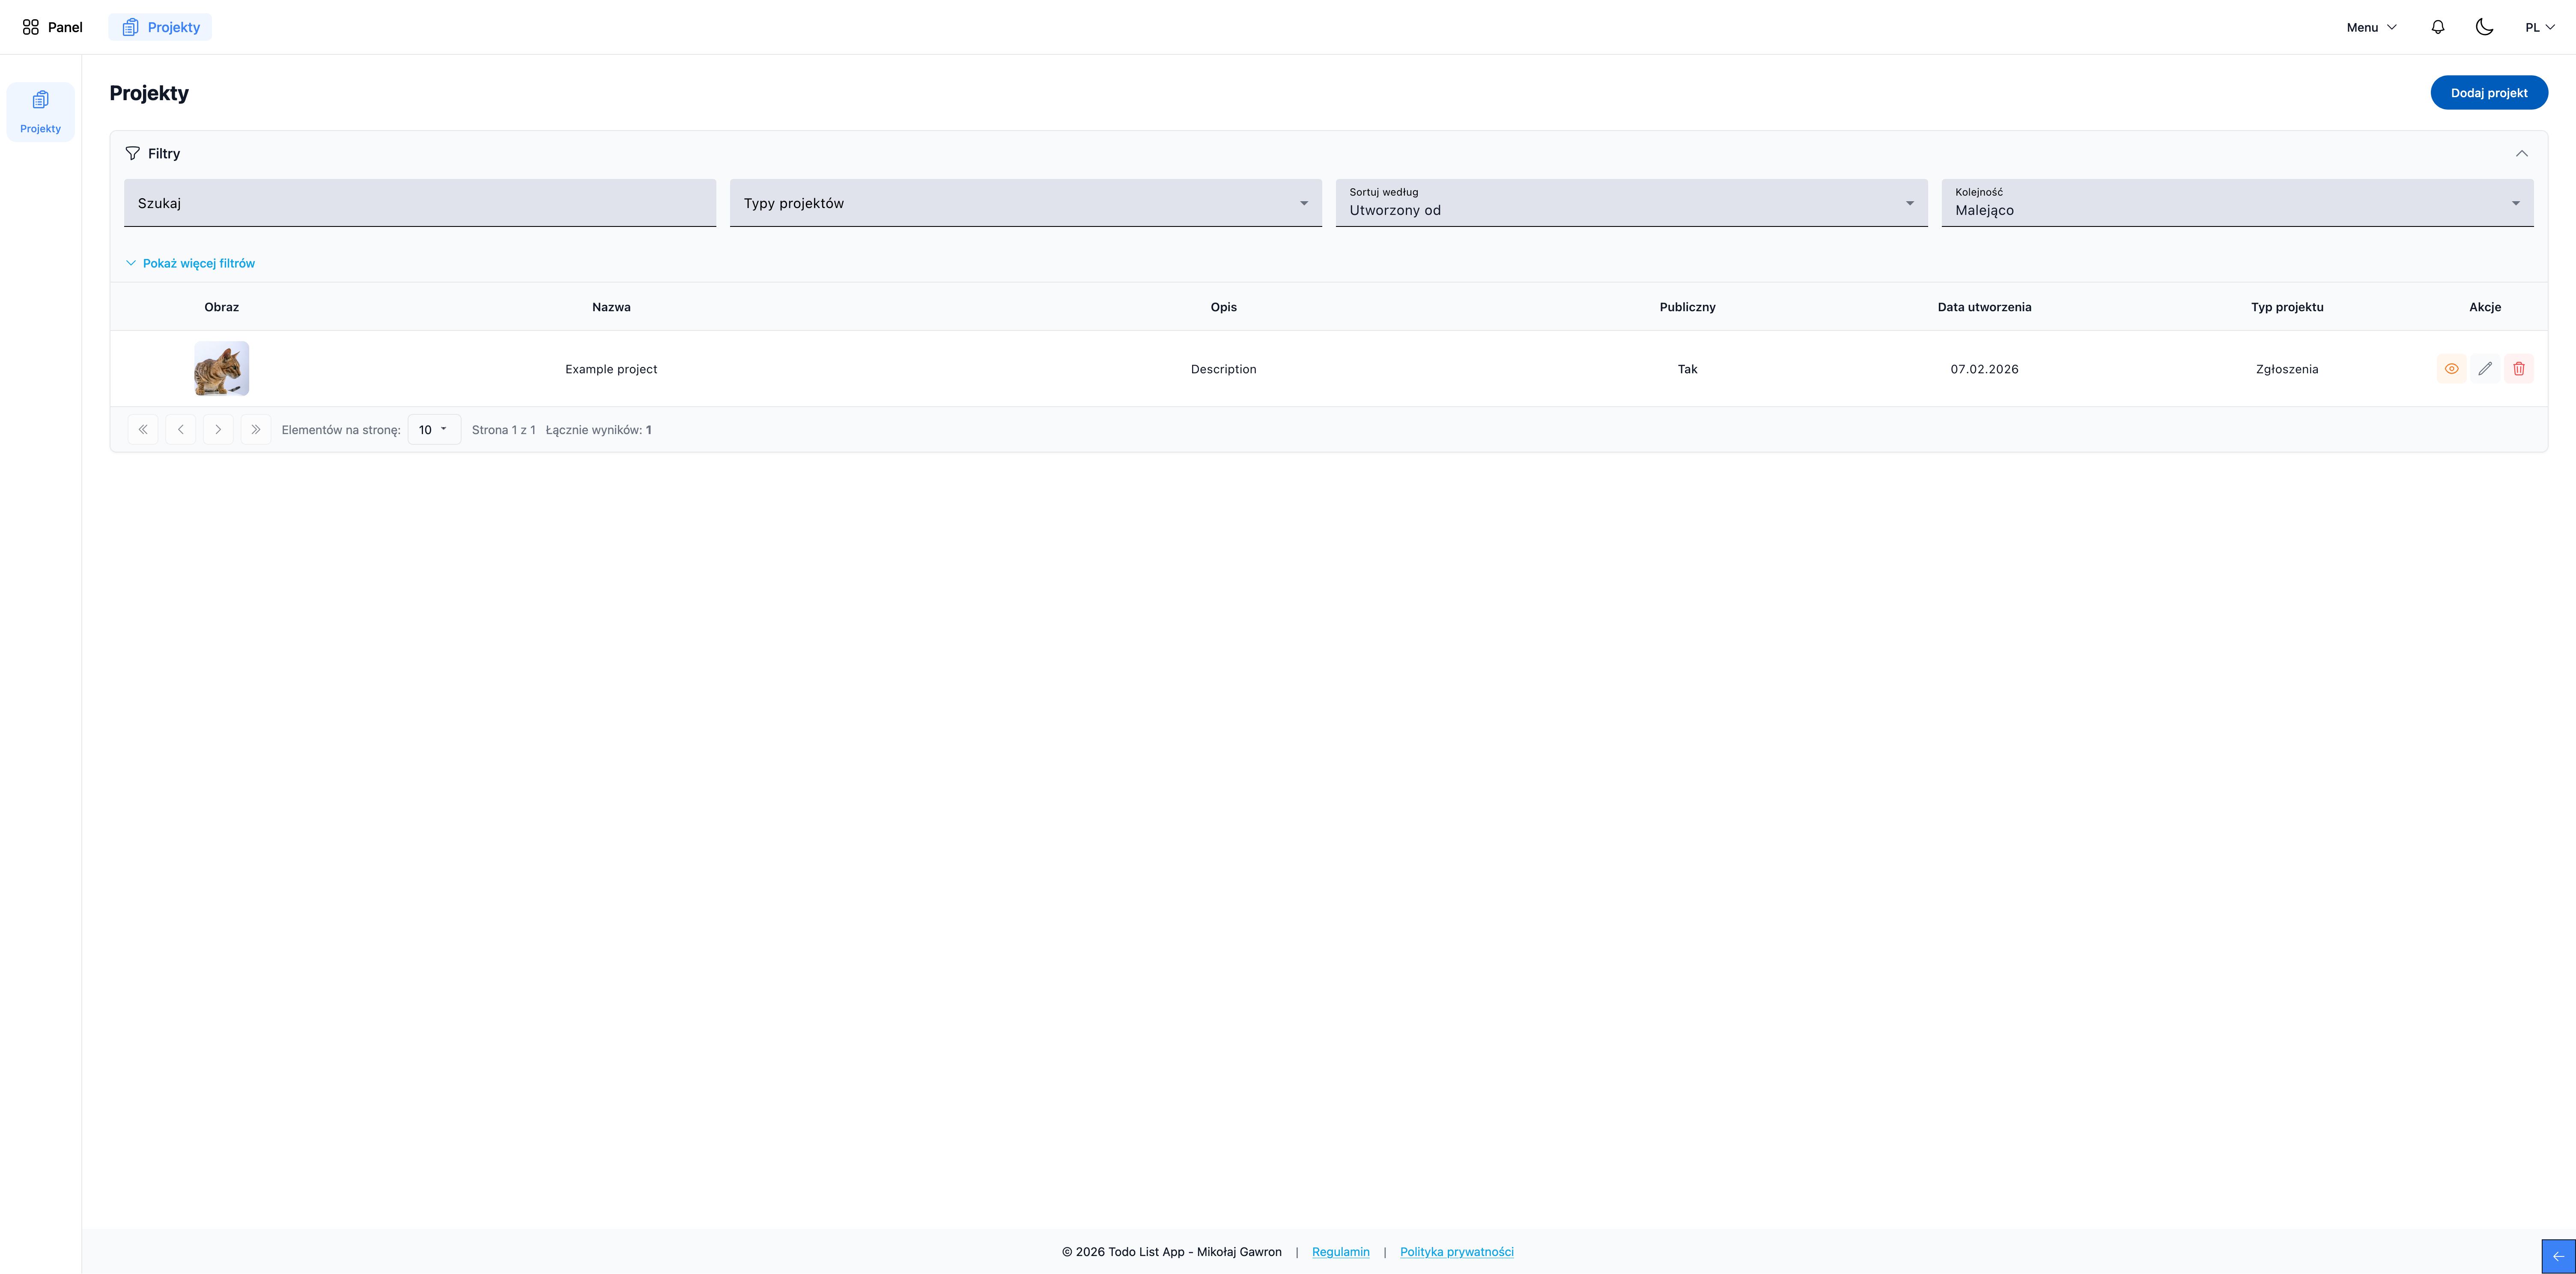Screen dimensions: 2576x1274
Task: Open the PL language dropdown
Action: [x=2540, y=27]
